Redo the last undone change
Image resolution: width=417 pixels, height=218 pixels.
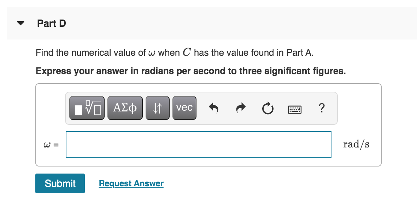240,108
